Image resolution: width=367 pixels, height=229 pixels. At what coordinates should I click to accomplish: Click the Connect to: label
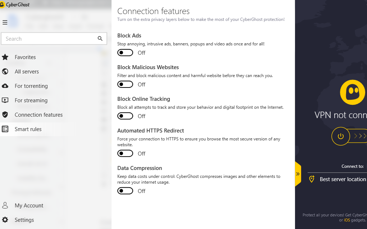click(353, 166)
